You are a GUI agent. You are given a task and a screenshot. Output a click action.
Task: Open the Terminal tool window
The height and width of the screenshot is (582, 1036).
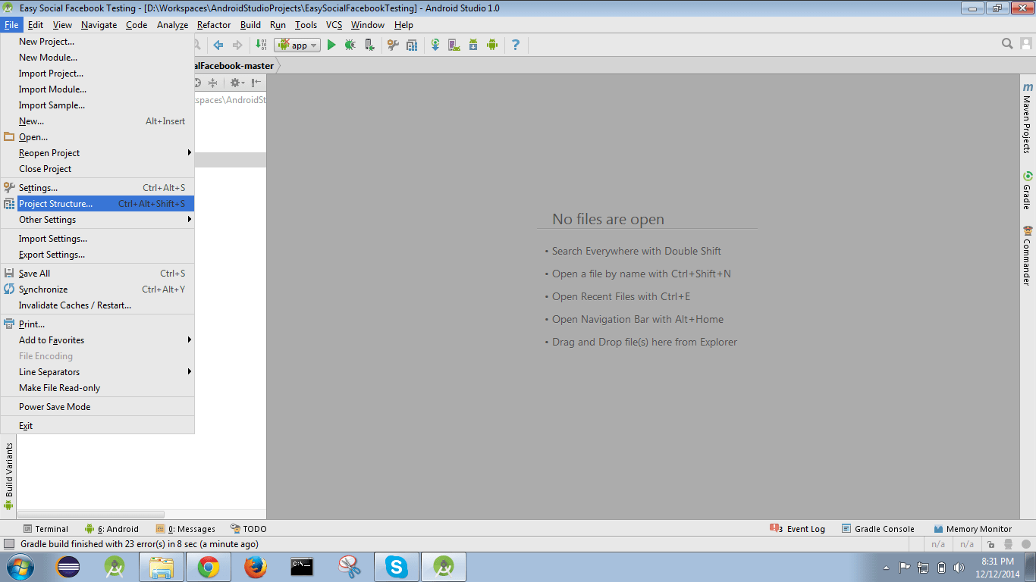click(46, 529)
